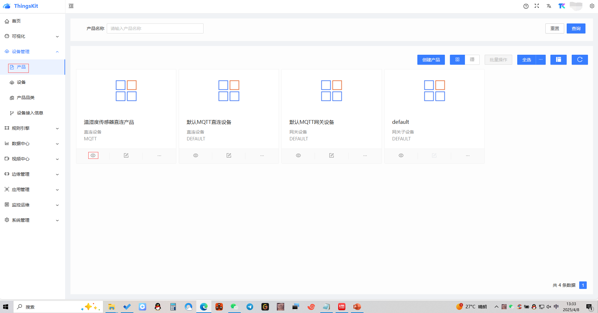Switch to list view mode
This screenshot has width=598, height=313.
472,60
